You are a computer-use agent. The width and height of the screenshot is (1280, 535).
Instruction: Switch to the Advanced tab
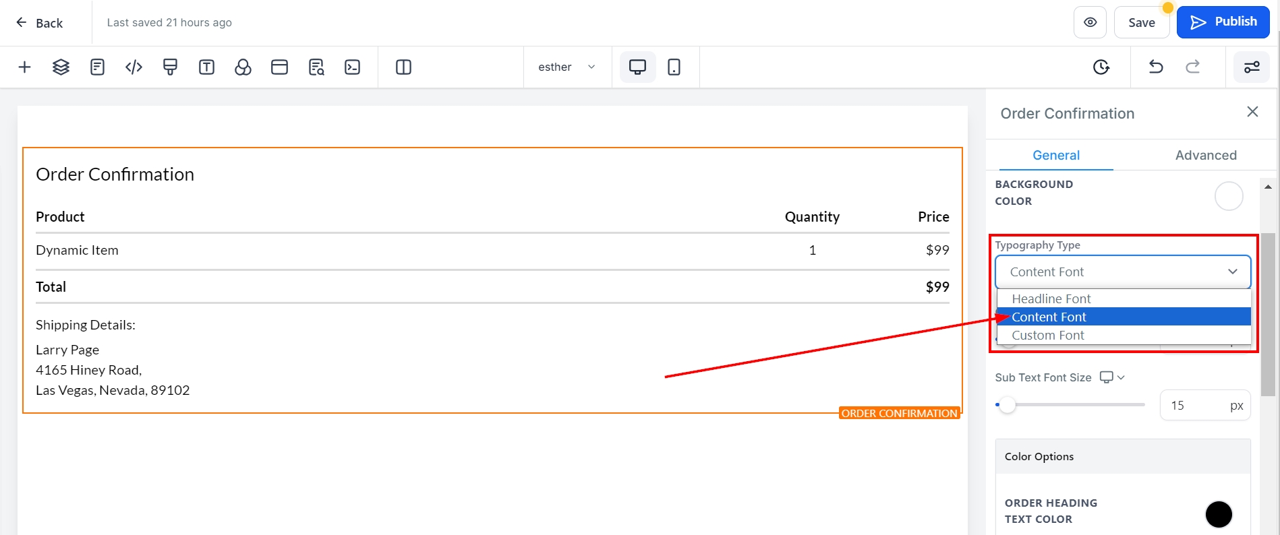point(1205,155)
